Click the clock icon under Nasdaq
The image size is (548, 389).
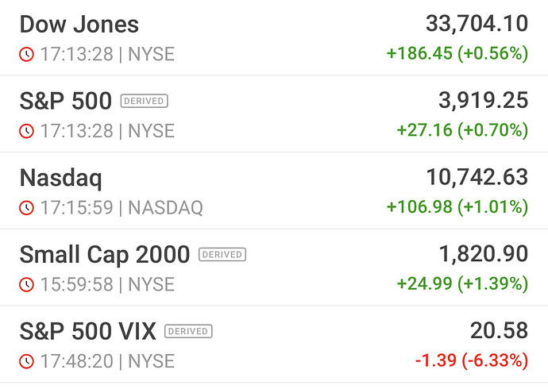pos(27,208)
